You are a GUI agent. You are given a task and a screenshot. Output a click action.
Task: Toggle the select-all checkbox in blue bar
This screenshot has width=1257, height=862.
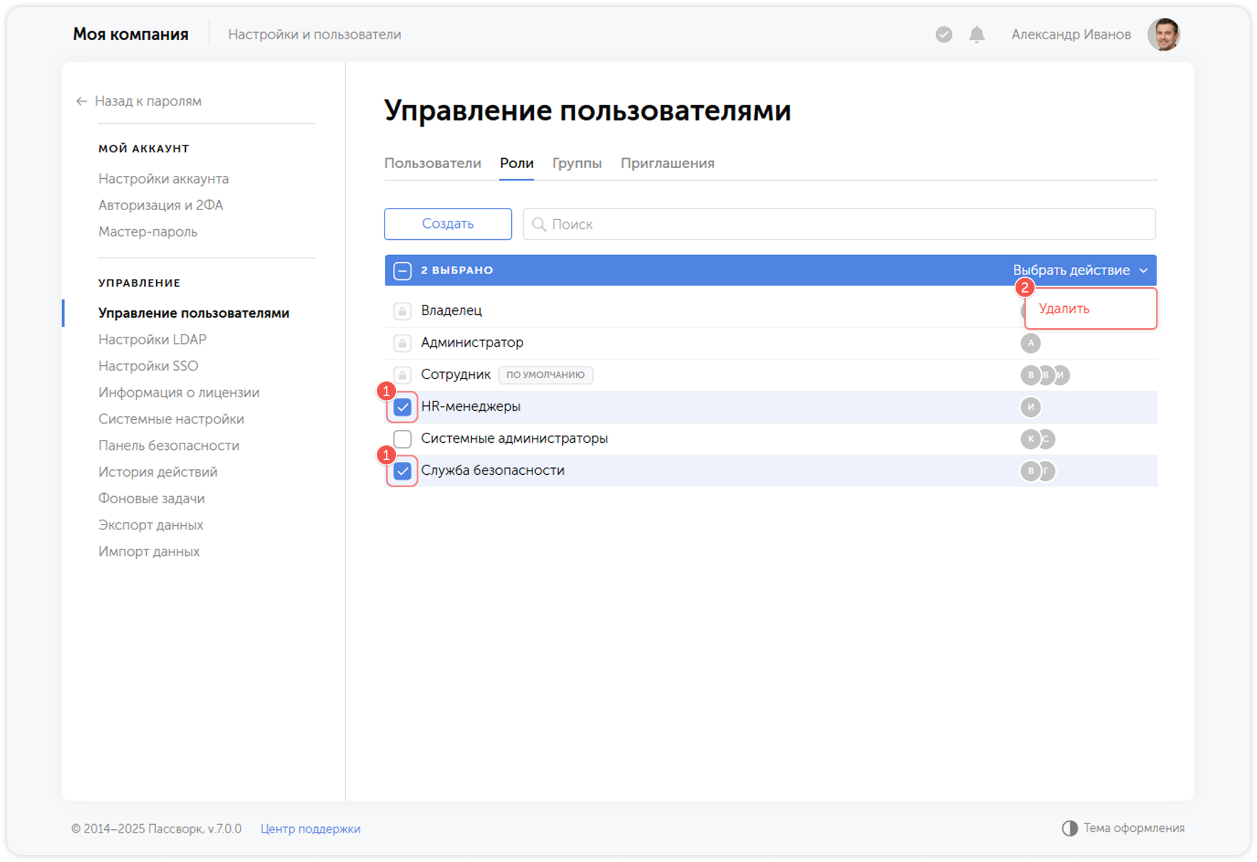(x=402, y=271)
